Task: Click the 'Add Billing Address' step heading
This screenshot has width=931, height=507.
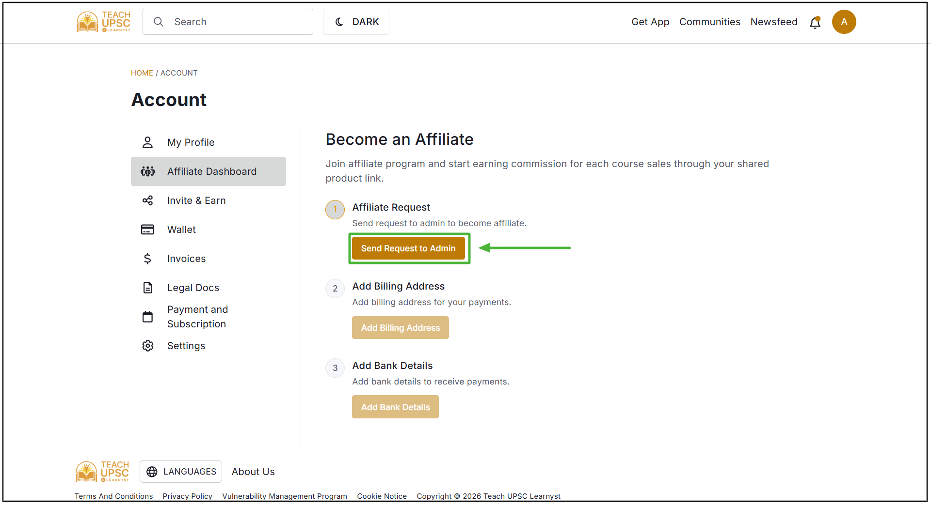Action: pos(398,286)
